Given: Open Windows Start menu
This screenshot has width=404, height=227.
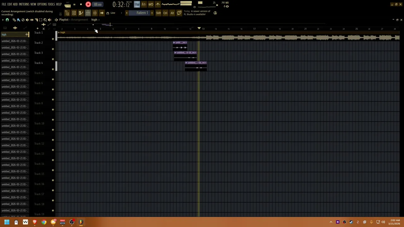Looking at the screenshot, I should (7, 222).
